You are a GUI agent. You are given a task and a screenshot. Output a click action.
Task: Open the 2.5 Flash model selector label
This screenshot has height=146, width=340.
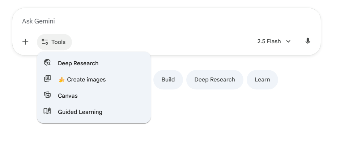tap(269, 41)
